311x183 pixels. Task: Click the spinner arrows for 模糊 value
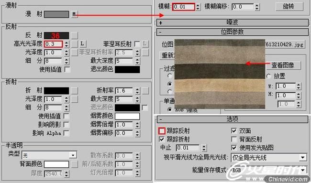(x=198, y=7)
